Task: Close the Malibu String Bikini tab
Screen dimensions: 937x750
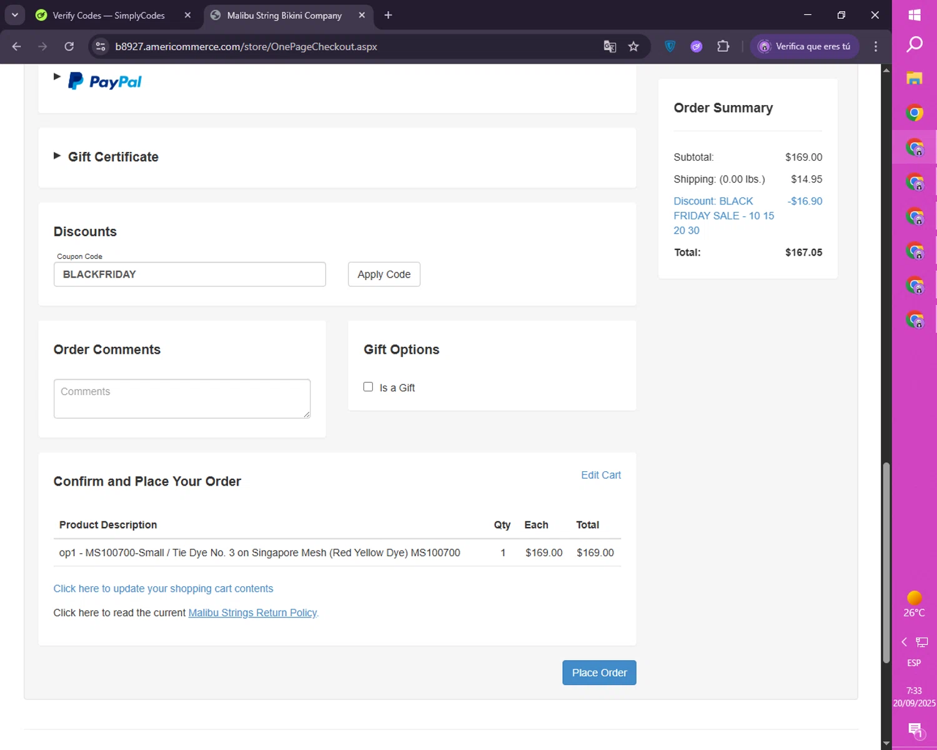Action: pos(362,15)
